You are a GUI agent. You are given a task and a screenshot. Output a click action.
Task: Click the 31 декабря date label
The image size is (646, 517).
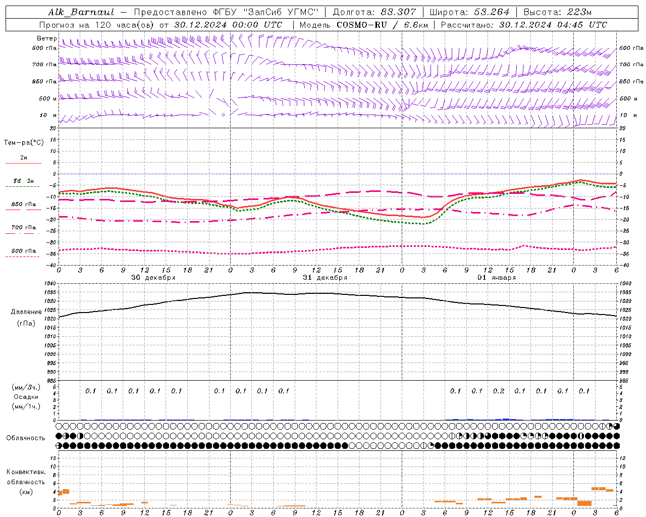click(x=325, y=278)
